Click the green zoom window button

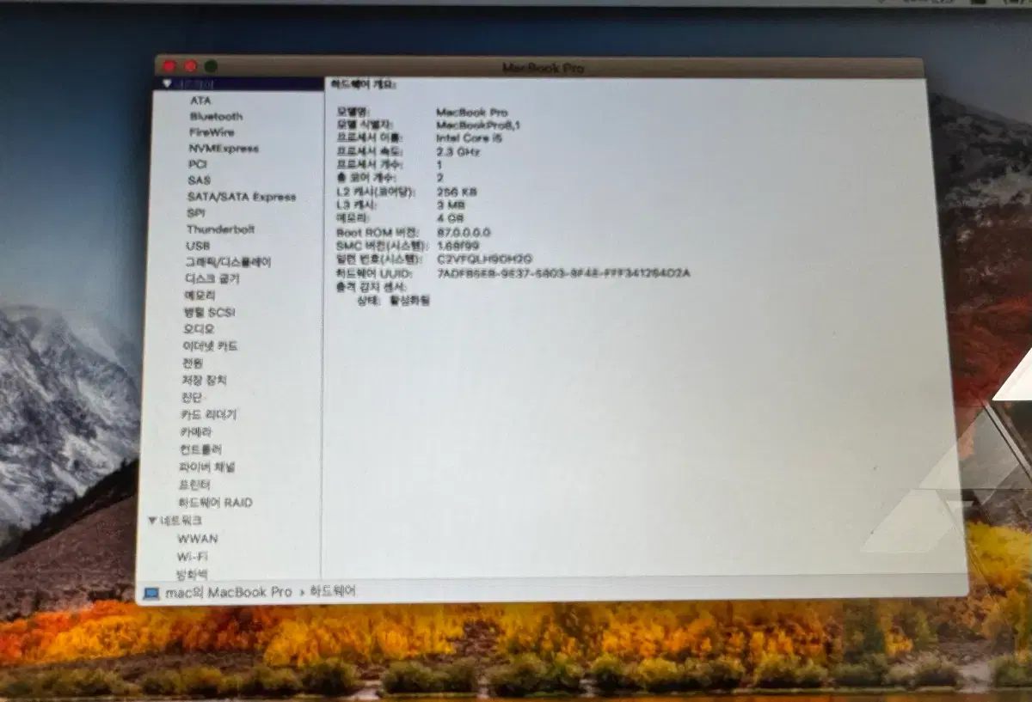tap(211, 66)
